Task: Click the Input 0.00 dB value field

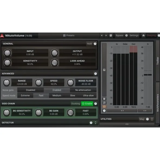Action: [30, 53]
